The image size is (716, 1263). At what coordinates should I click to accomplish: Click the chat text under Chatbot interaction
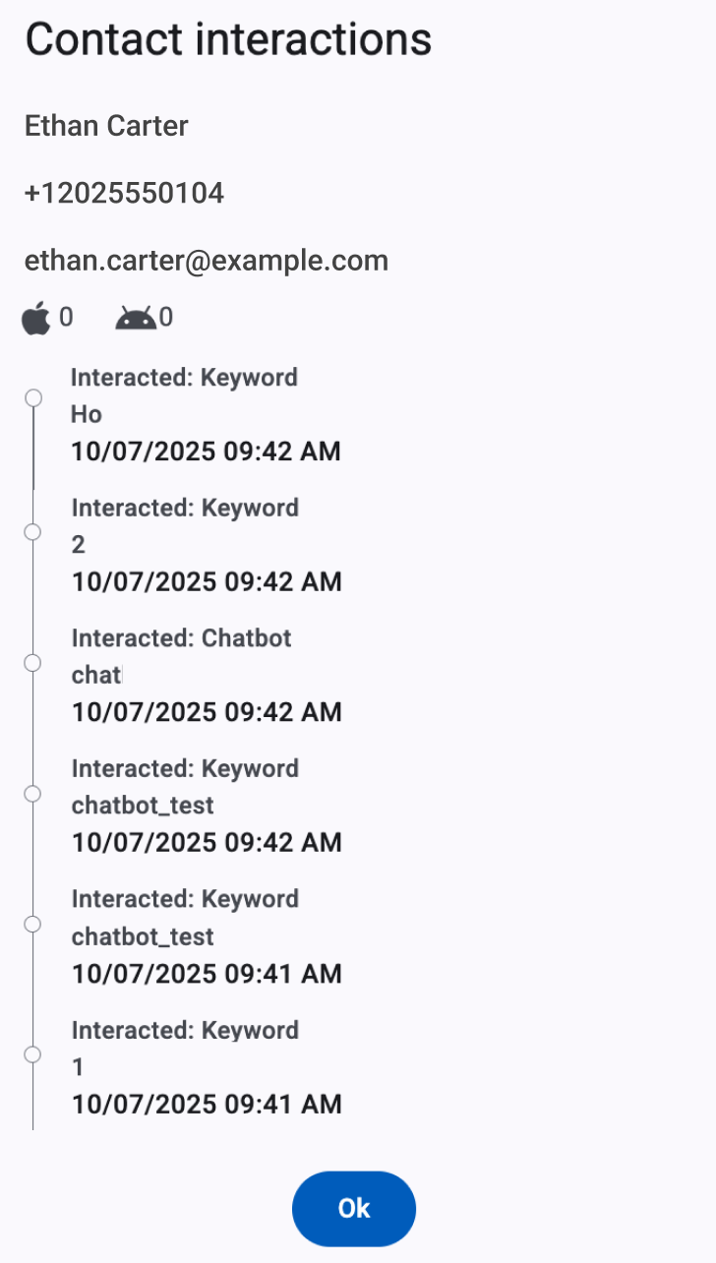click(x=96, y=675)
